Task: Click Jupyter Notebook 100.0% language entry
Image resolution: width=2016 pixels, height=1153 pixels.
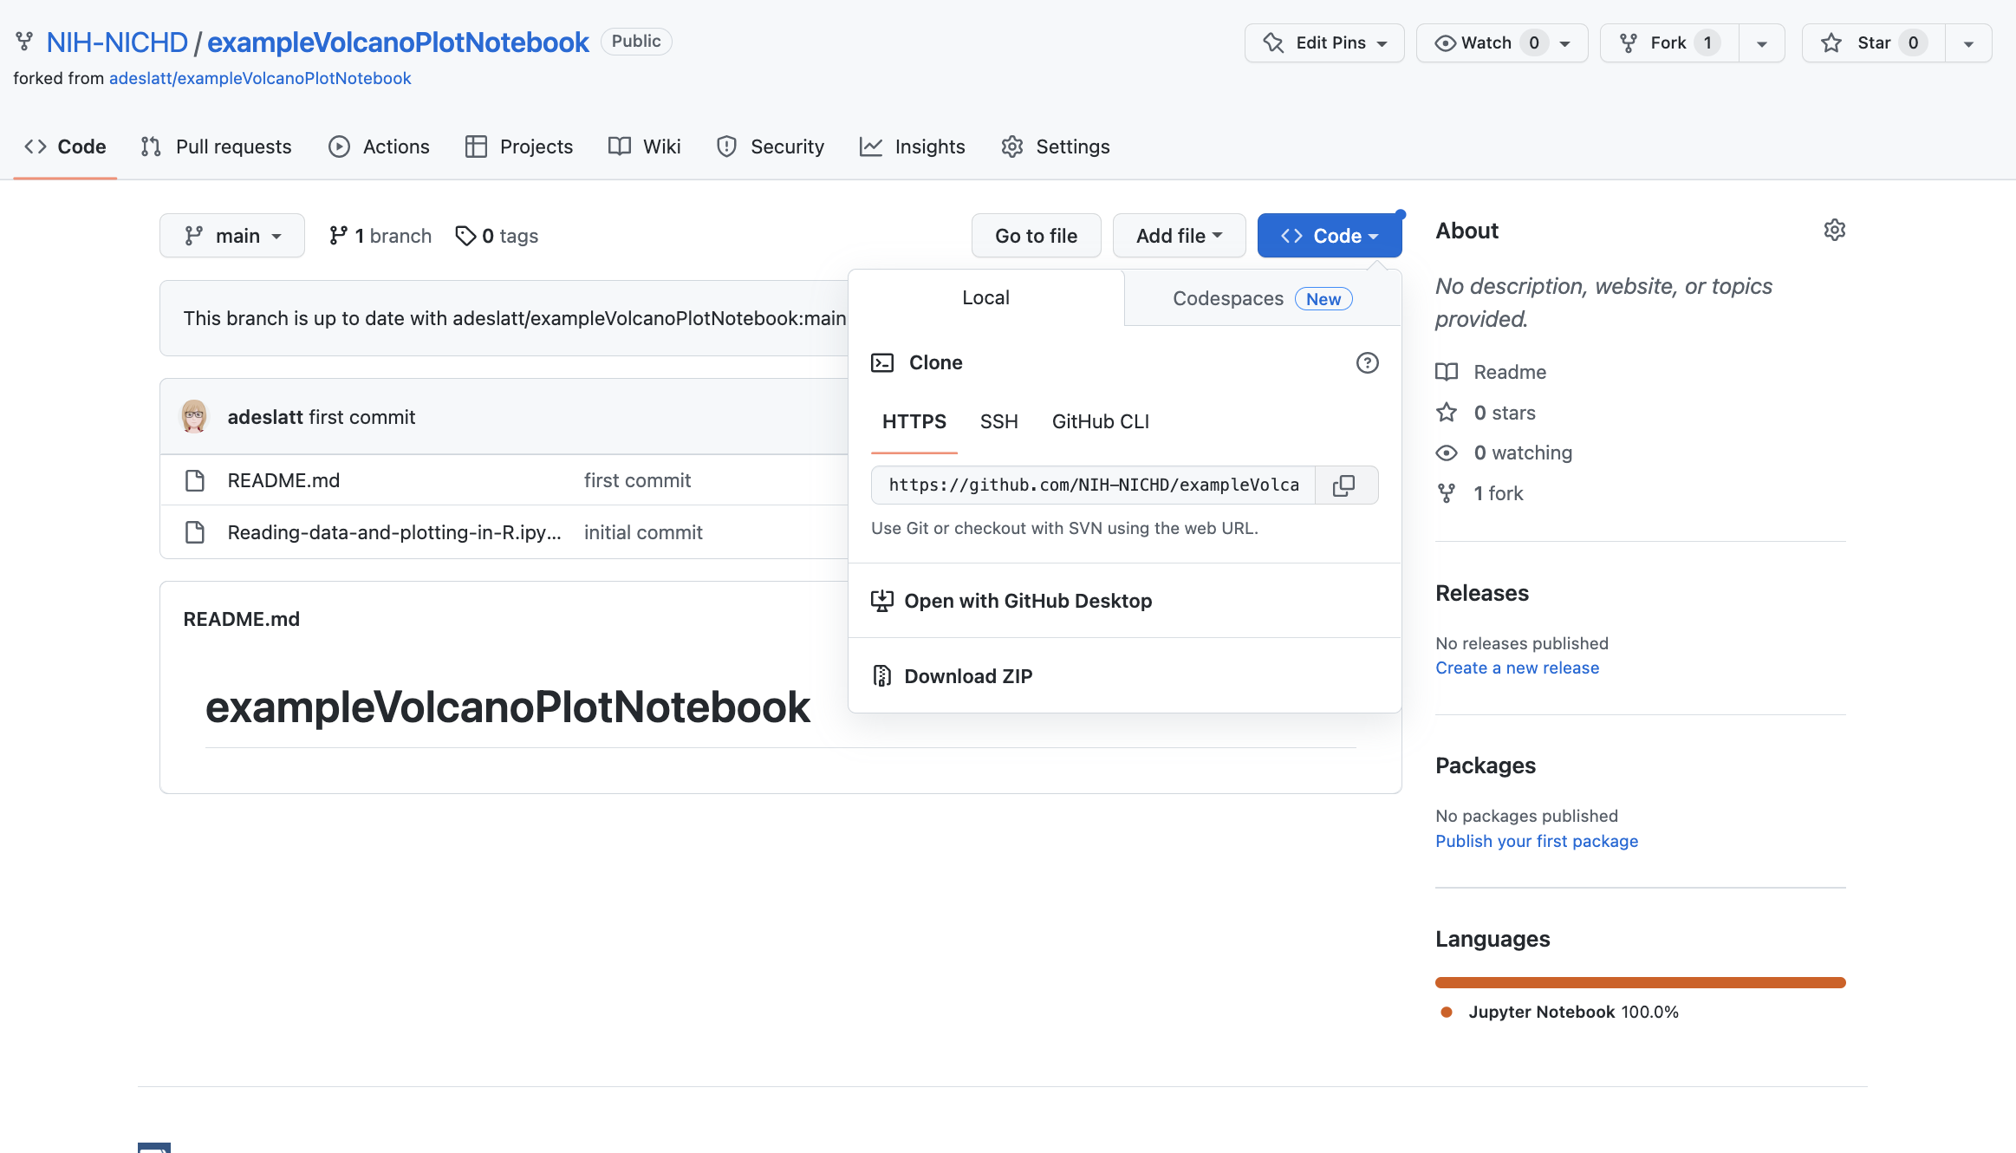Action: pyautogui.click(x=1560, y=1012)
